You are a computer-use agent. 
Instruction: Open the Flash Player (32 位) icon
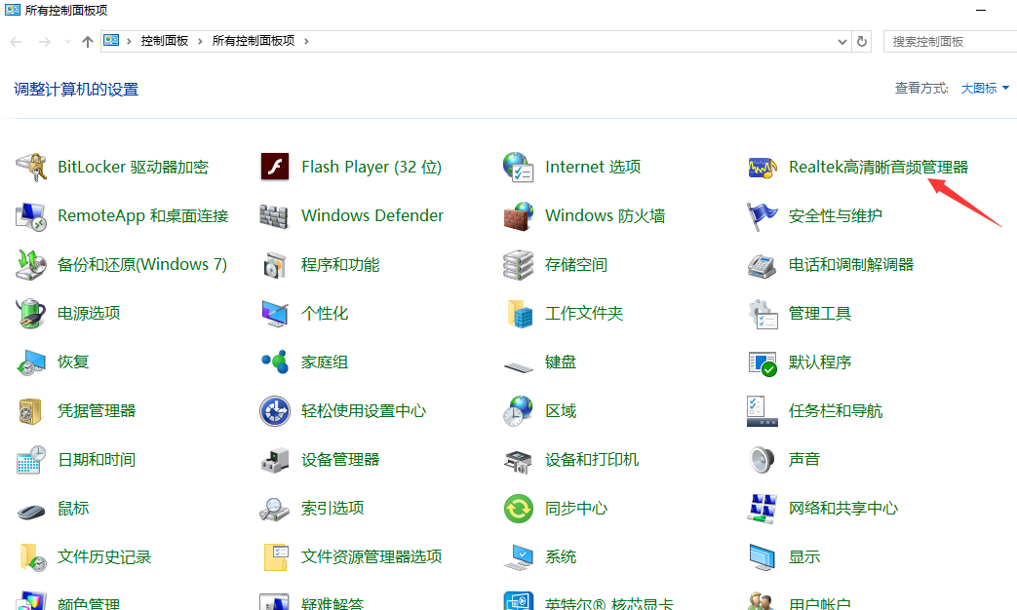274,168
